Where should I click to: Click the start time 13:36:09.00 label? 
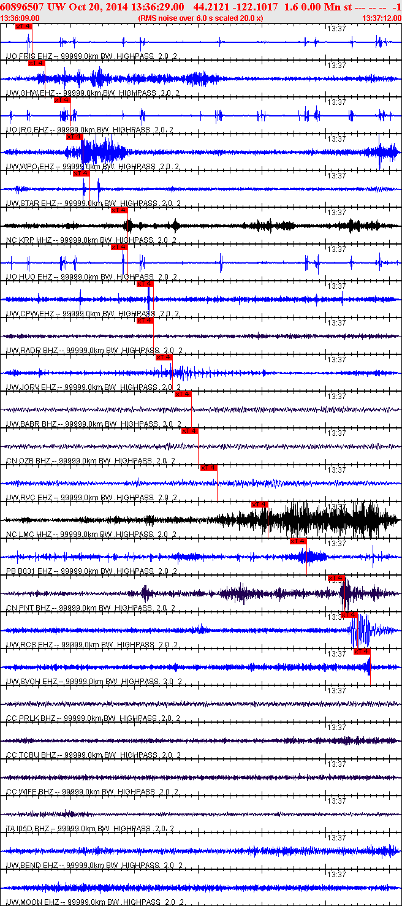[20, 18]
